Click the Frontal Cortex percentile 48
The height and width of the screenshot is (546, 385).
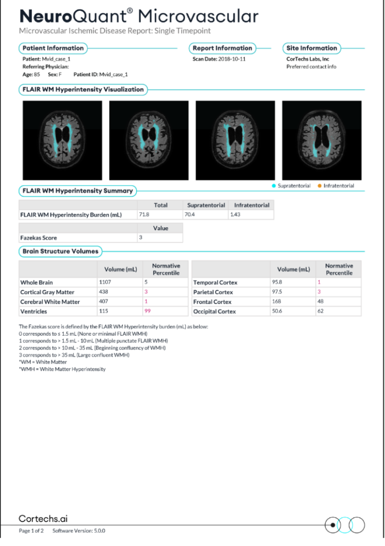(x=320, y=302)
